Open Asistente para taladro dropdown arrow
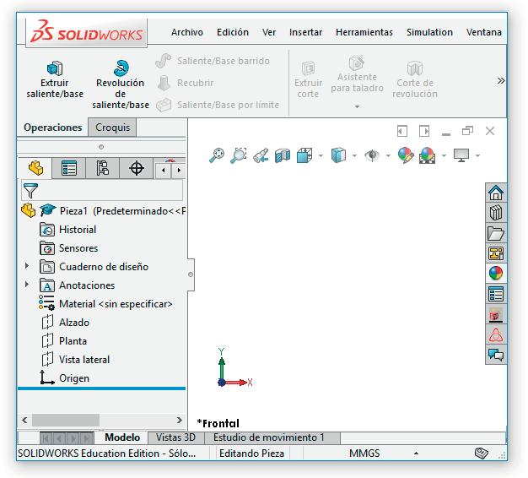The width and height of the screenshot is (528, 478). (357, 107)
